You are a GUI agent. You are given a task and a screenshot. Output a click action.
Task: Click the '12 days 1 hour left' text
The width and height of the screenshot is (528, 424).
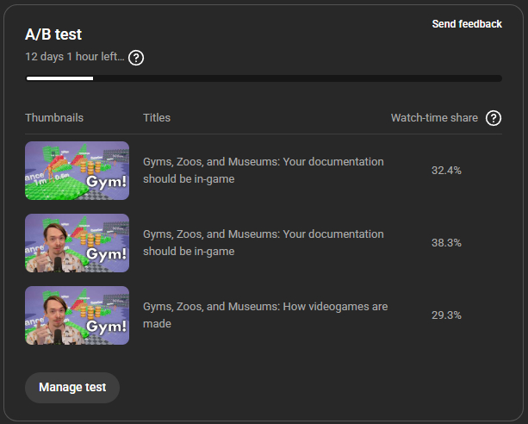click(75, 58)
